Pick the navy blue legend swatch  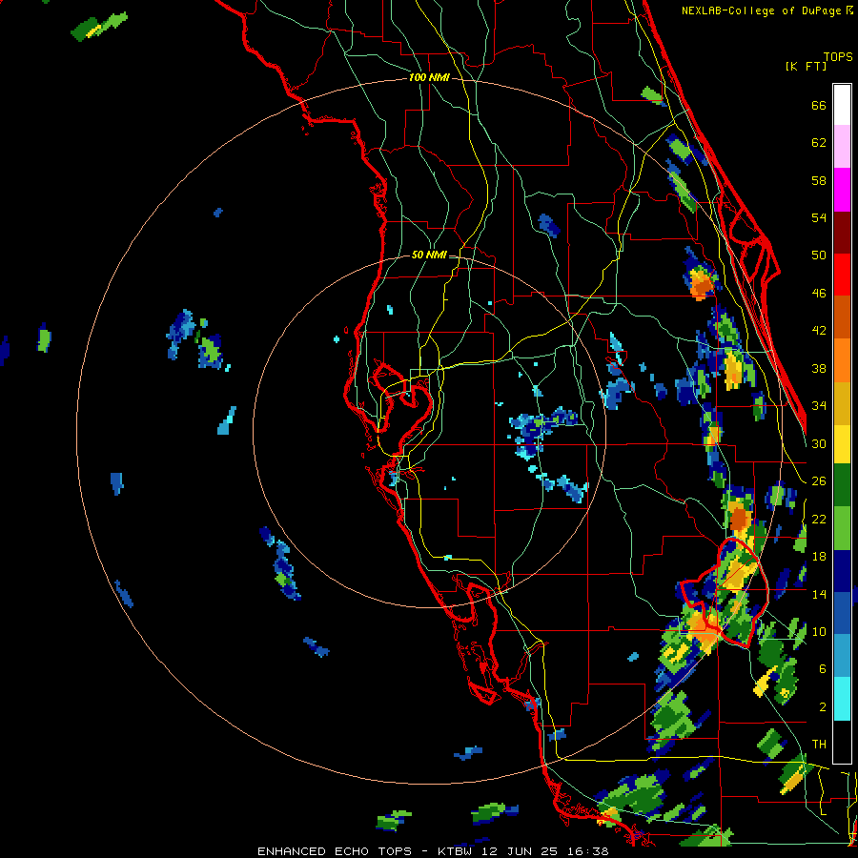tap(842, 571)
